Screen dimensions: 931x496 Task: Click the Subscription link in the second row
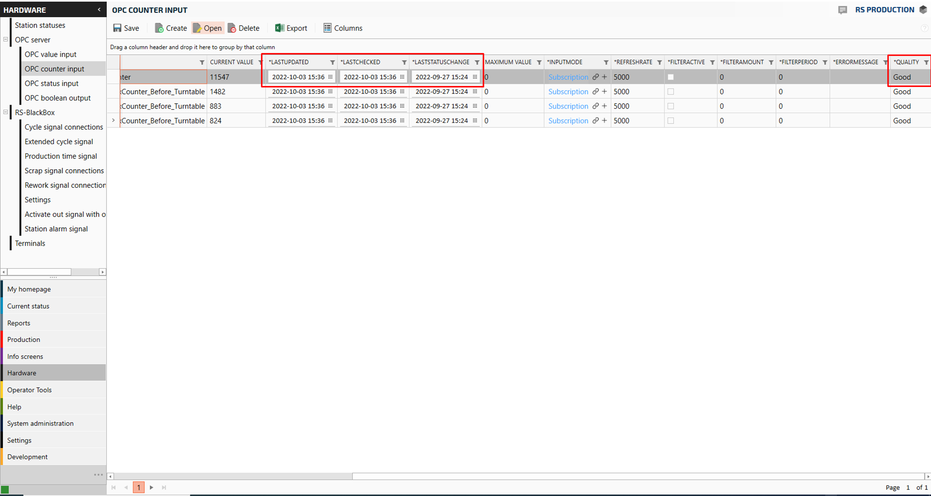(568, 92)
